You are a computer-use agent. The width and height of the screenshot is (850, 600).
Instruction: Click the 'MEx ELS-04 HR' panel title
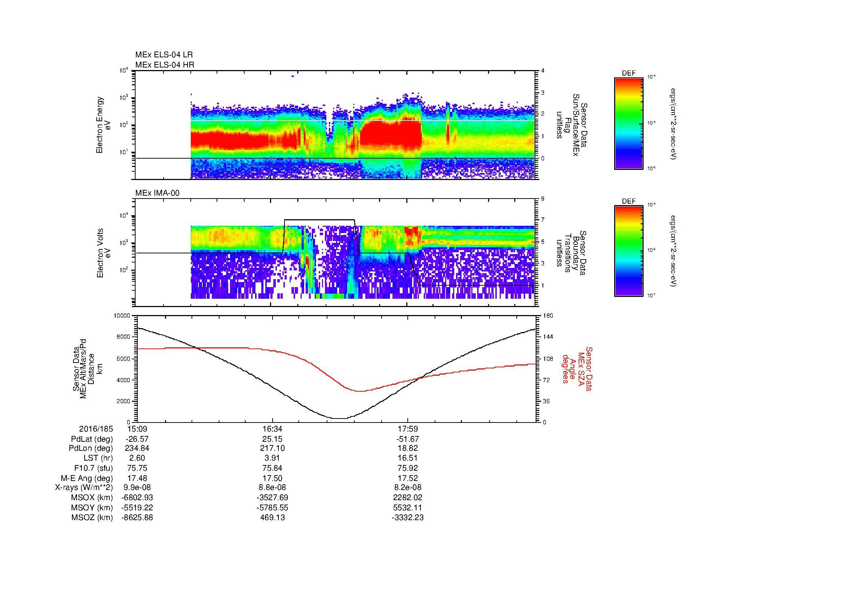pos(165,65)
